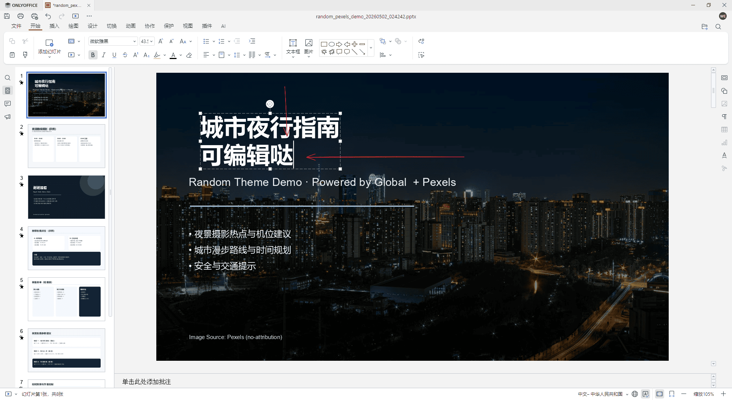This screenshot has height=400, width=732.
Task: Expand the change case dropdown
Action: point(191,41)
